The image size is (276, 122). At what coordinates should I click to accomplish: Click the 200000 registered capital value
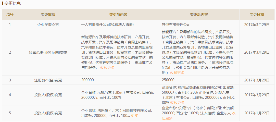pyautogui.click(x=87, y=80)
